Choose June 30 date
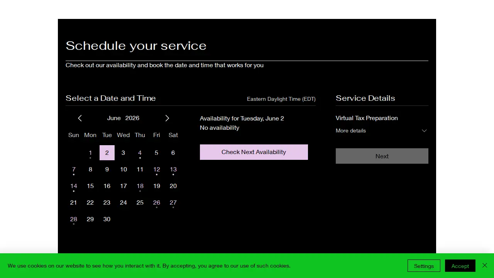 [x=107, y=219]
